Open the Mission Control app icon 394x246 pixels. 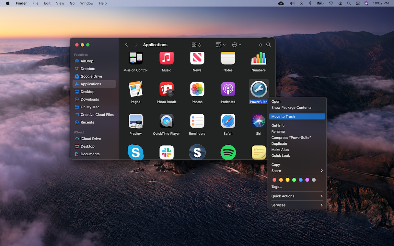135,58
